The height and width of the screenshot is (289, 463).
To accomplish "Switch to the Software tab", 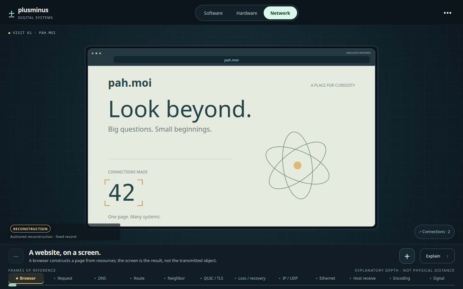I will click(x=213, y=13).
